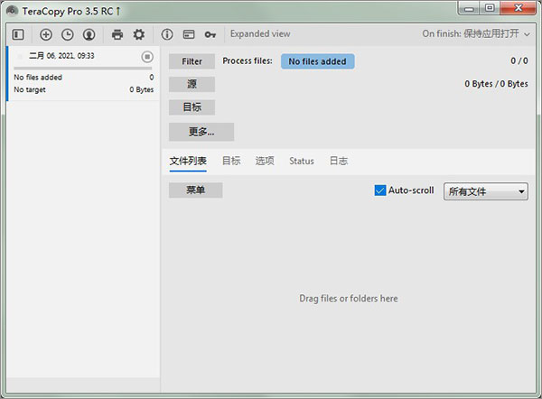Click the add new task plus icon
The width and height of the screenshot is (542, 399).
(x=46, y=34)
